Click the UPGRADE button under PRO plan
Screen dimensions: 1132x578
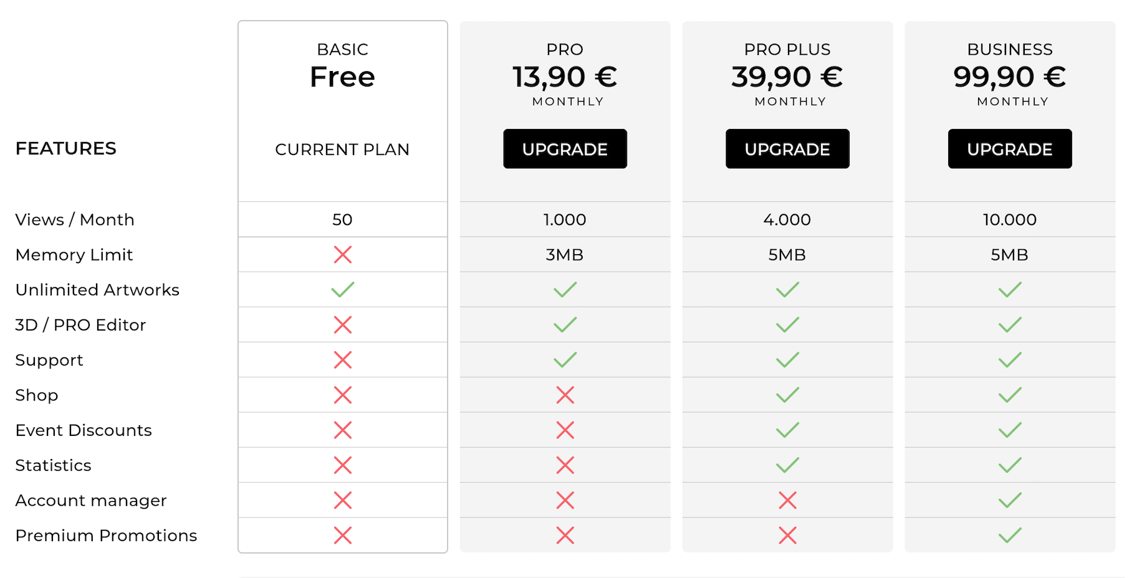(x=565, y=149)
